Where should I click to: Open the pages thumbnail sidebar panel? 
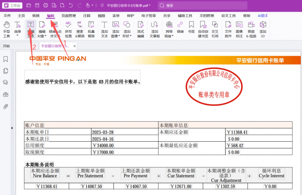click(6, 71)
